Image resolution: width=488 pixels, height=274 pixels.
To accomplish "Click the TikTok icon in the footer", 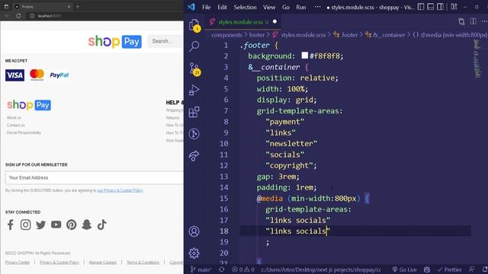I will click(x=101, y=225).
